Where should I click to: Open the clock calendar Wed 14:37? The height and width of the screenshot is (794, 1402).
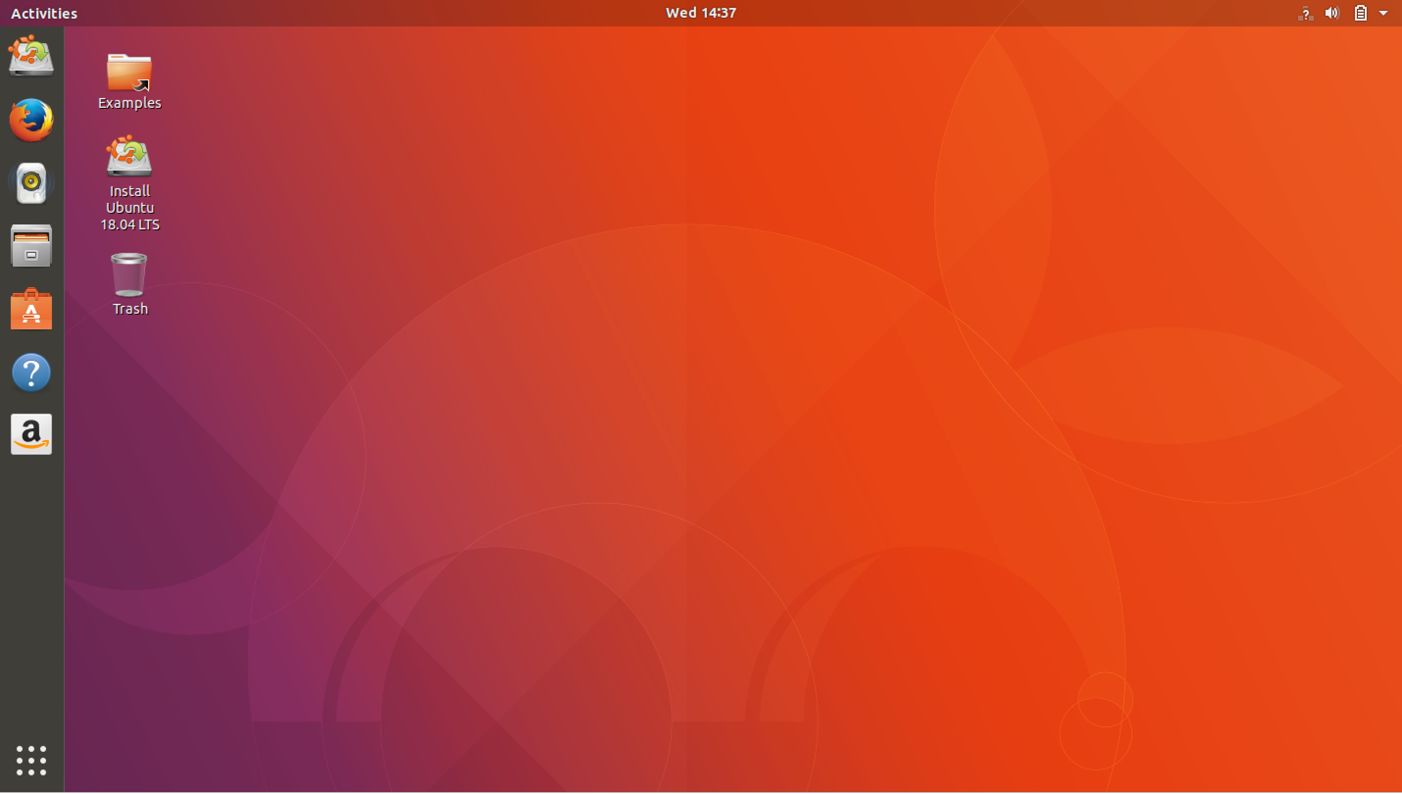coord(701,13)
